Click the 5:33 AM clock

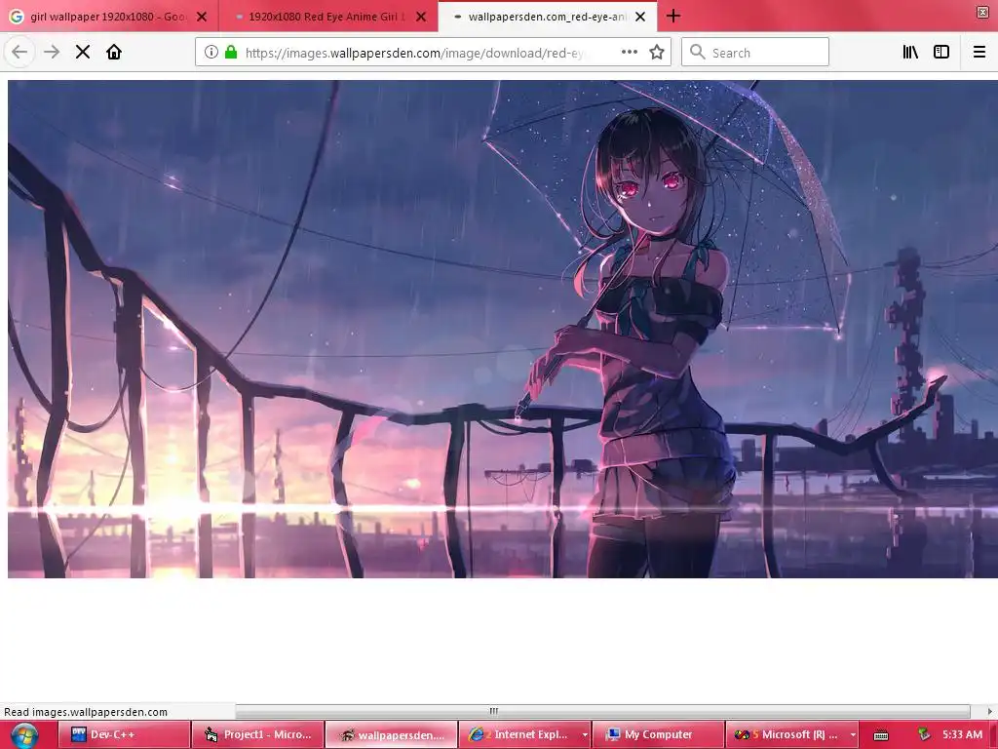point(962,734)
